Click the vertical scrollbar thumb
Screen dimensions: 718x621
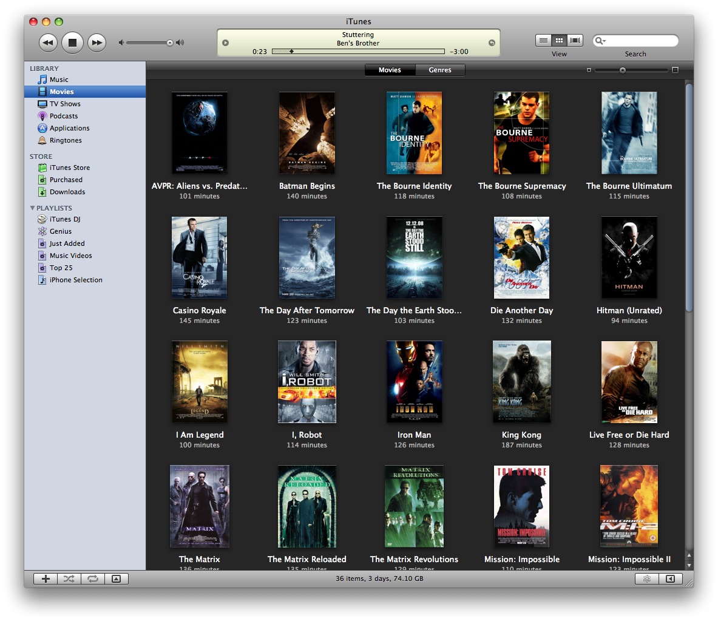click(689, 198)
